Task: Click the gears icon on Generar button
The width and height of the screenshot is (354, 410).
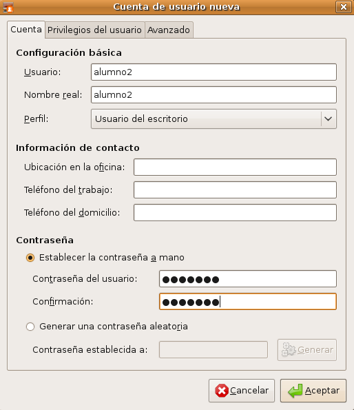Action: point(289,349)
